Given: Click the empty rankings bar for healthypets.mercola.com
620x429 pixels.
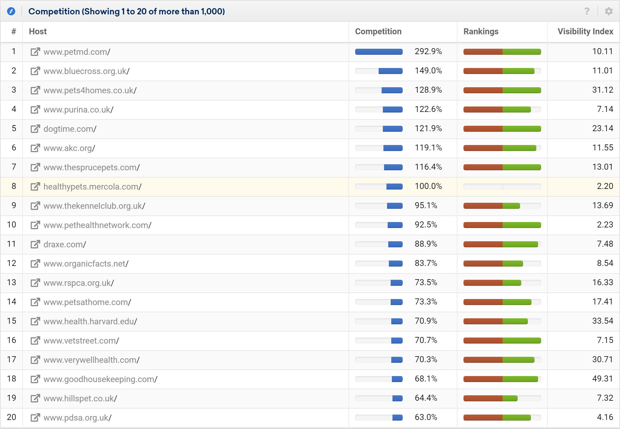Looking at the screenshot, I should (x=502, y=187).
